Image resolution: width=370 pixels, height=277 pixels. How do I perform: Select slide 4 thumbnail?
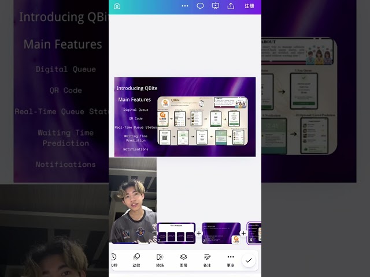[x=254, y=233]
